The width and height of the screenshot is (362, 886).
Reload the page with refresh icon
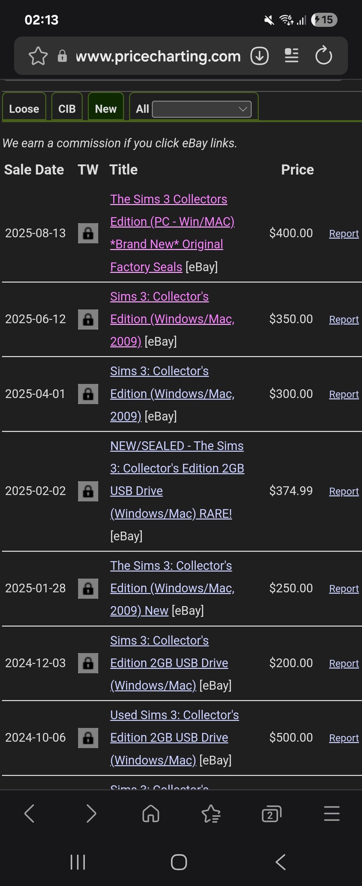pyautogui.click(x=324, y=56)
